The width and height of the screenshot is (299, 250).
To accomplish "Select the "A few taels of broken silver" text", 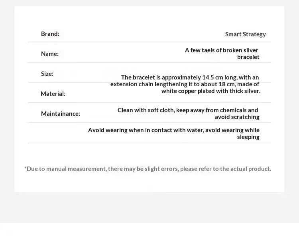I will (x=221, y=50).
